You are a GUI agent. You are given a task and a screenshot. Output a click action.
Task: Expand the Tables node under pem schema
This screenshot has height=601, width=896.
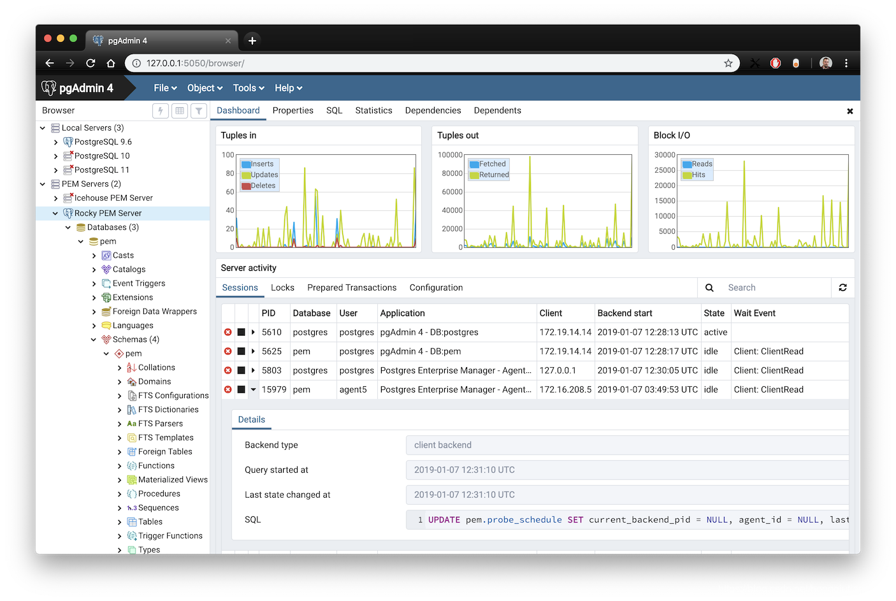119,521
